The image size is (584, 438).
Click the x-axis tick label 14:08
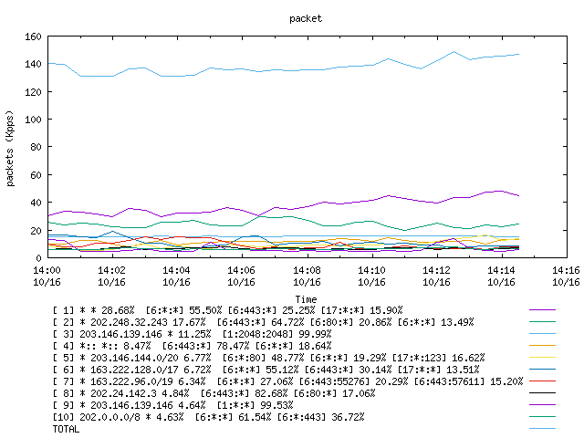[x=307, y=270]
